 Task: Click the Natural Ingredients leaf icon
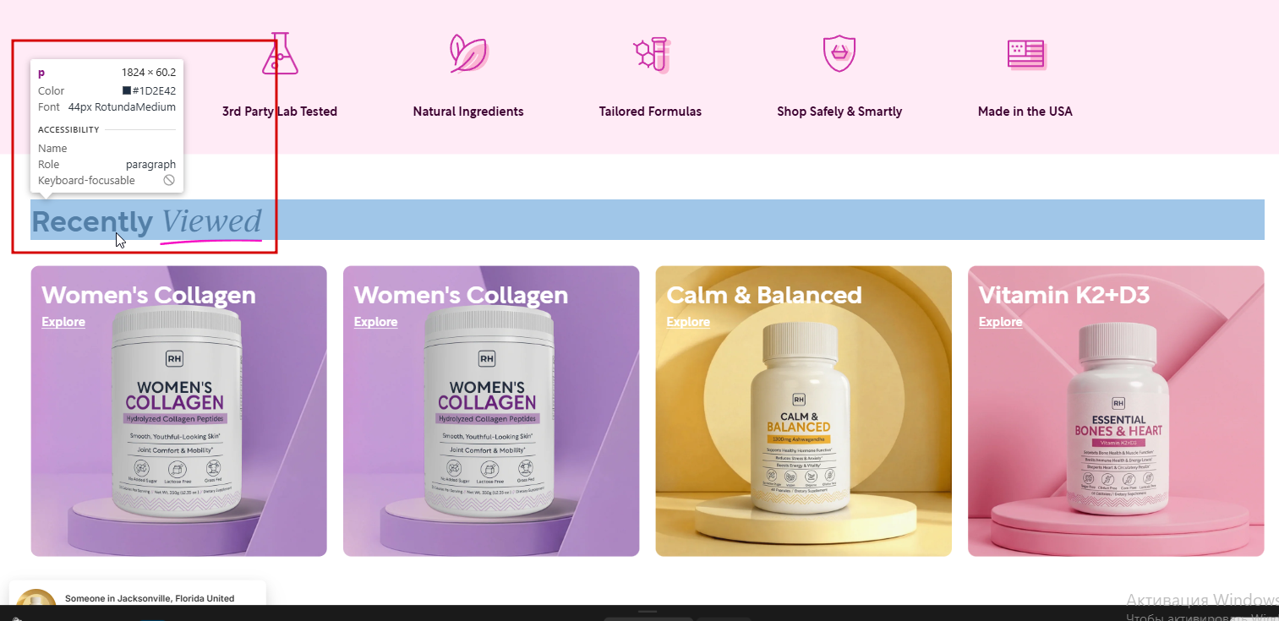[x=468, y=54]
